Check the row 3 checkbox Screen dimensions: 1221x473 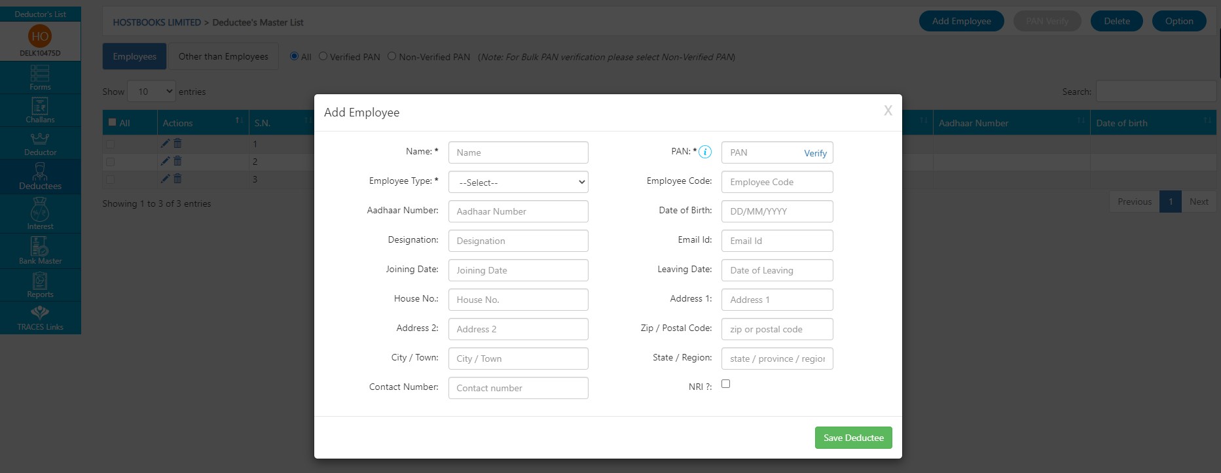(110, 179)
